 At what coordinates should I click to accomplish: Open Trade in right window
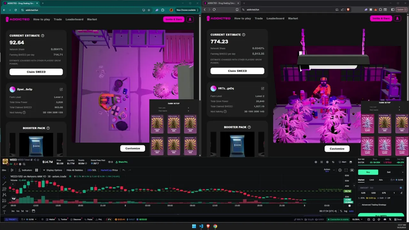(259, 18)
